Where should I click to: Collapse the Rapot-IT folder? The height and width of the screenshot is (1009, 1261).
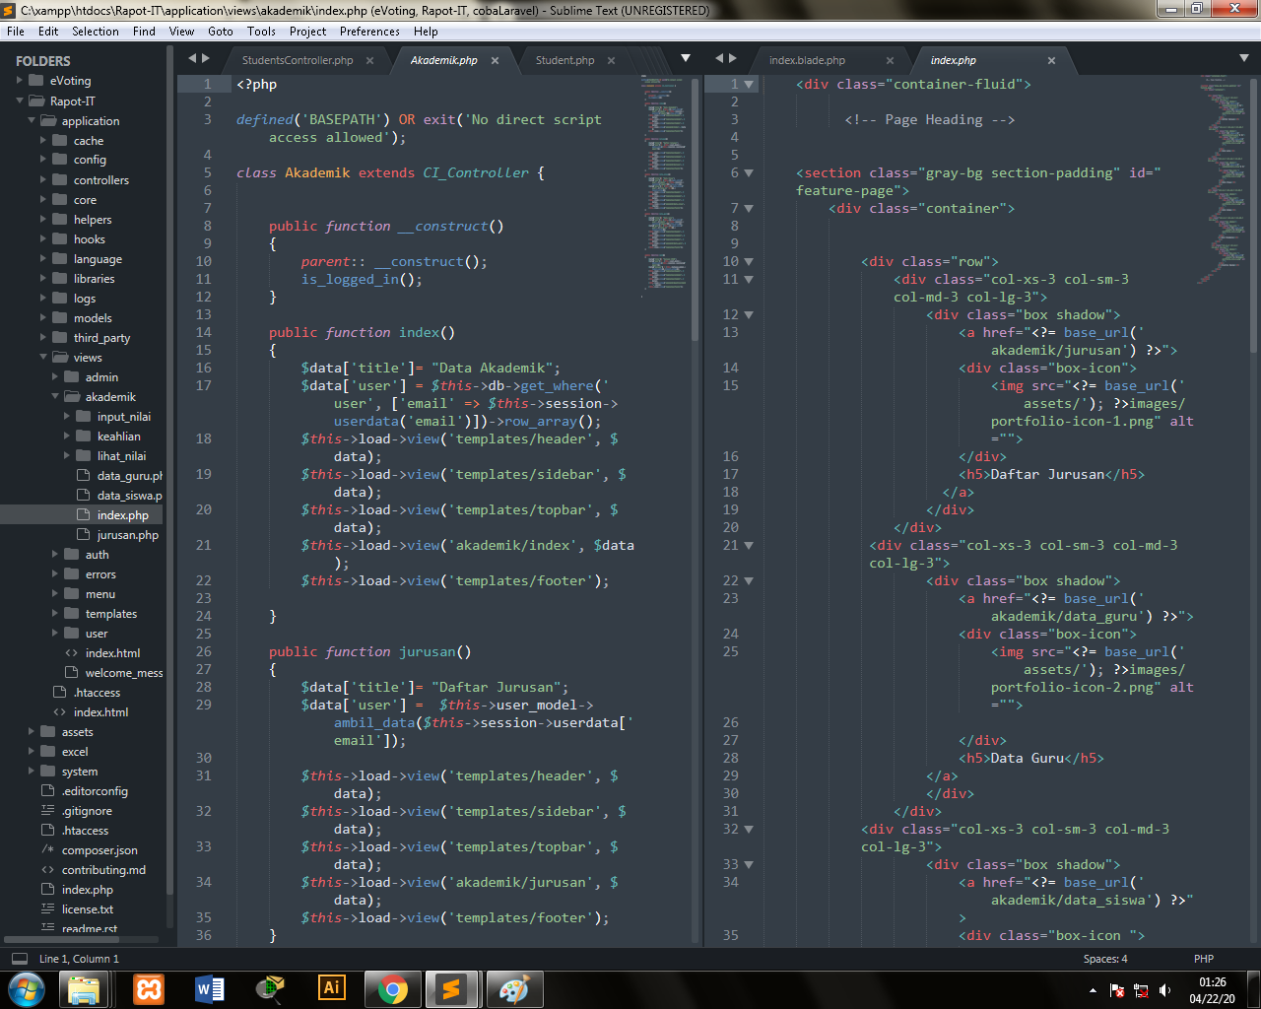point(20,101)
